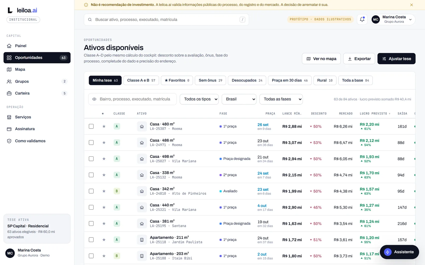Image resolution: width=425 pixels, height=265 pixels.
Task: Show the Praça em 30 dias tab
Action: [290, 80]
